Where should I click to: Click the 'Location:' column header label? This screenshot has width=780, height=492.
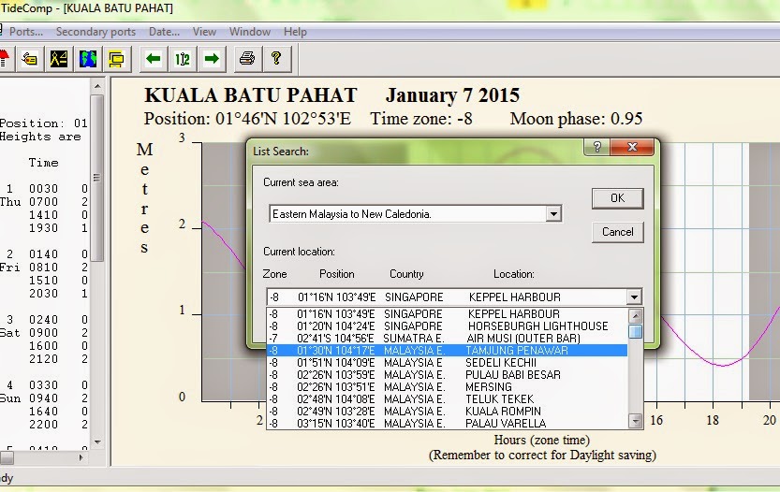click(x=513, y=274)
